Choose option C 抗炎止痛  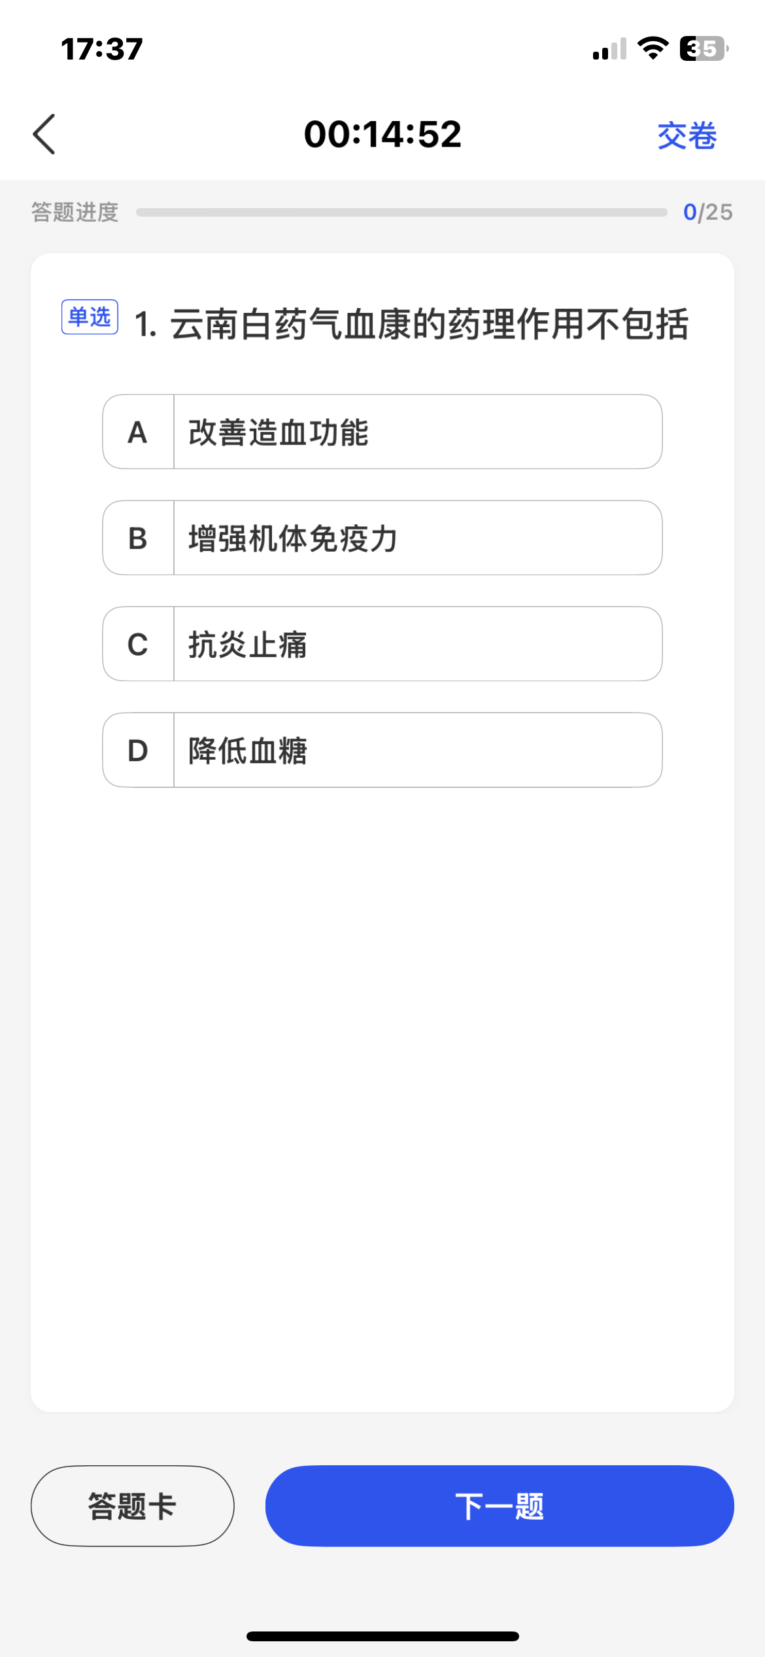click(x=417, y=644)
